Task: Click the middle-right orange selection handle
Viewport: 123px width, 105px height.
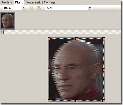Action: click(x=104, y=70)
